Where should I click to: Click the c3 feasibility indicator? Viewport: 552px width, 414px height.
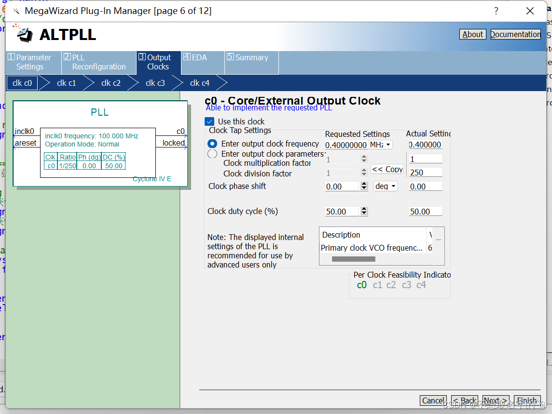tap(406, 285)
